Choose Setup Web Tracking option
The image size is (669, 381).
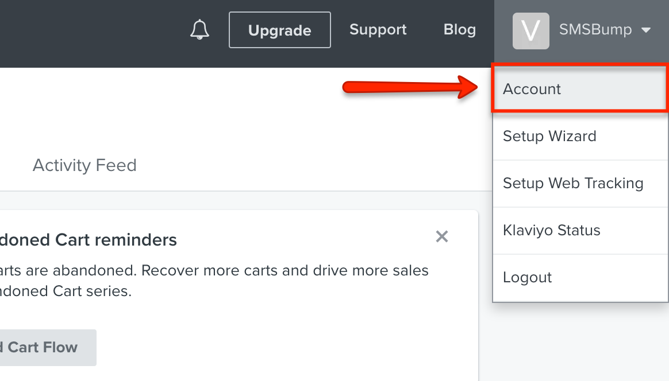pos(580,184)
